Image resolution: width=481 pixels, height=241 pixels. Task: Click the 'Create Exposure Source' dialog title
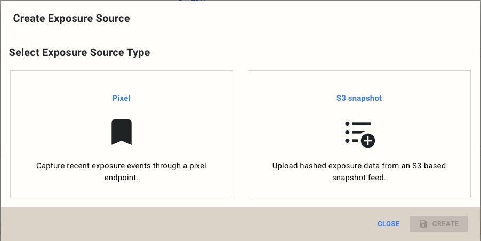point(71,19)
